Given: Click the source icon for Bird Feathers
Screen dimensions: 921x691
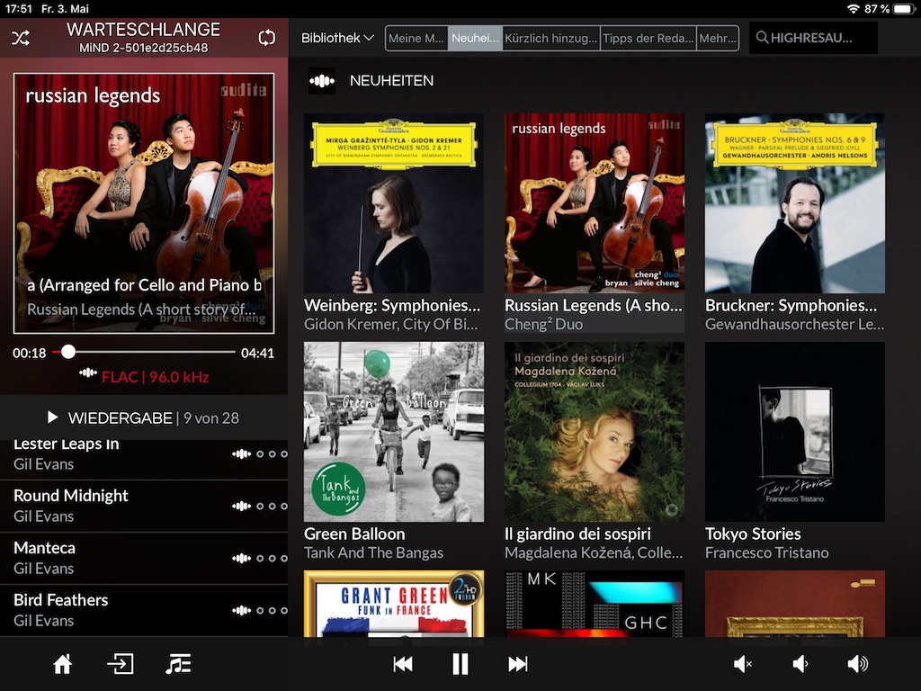Looking at the screenshot, I should coord(241,611).
